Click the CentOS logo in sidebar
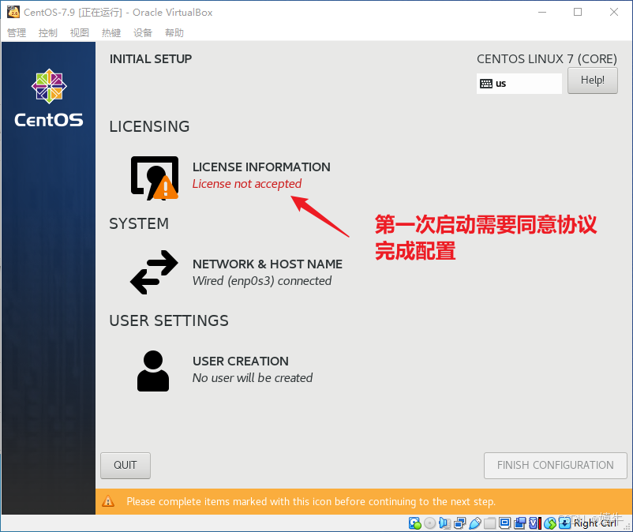Screen dimensions: 633x532 49,98
